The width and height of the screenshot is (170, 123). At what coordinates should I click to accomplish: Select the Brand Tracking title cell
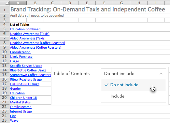coord(88,9)
